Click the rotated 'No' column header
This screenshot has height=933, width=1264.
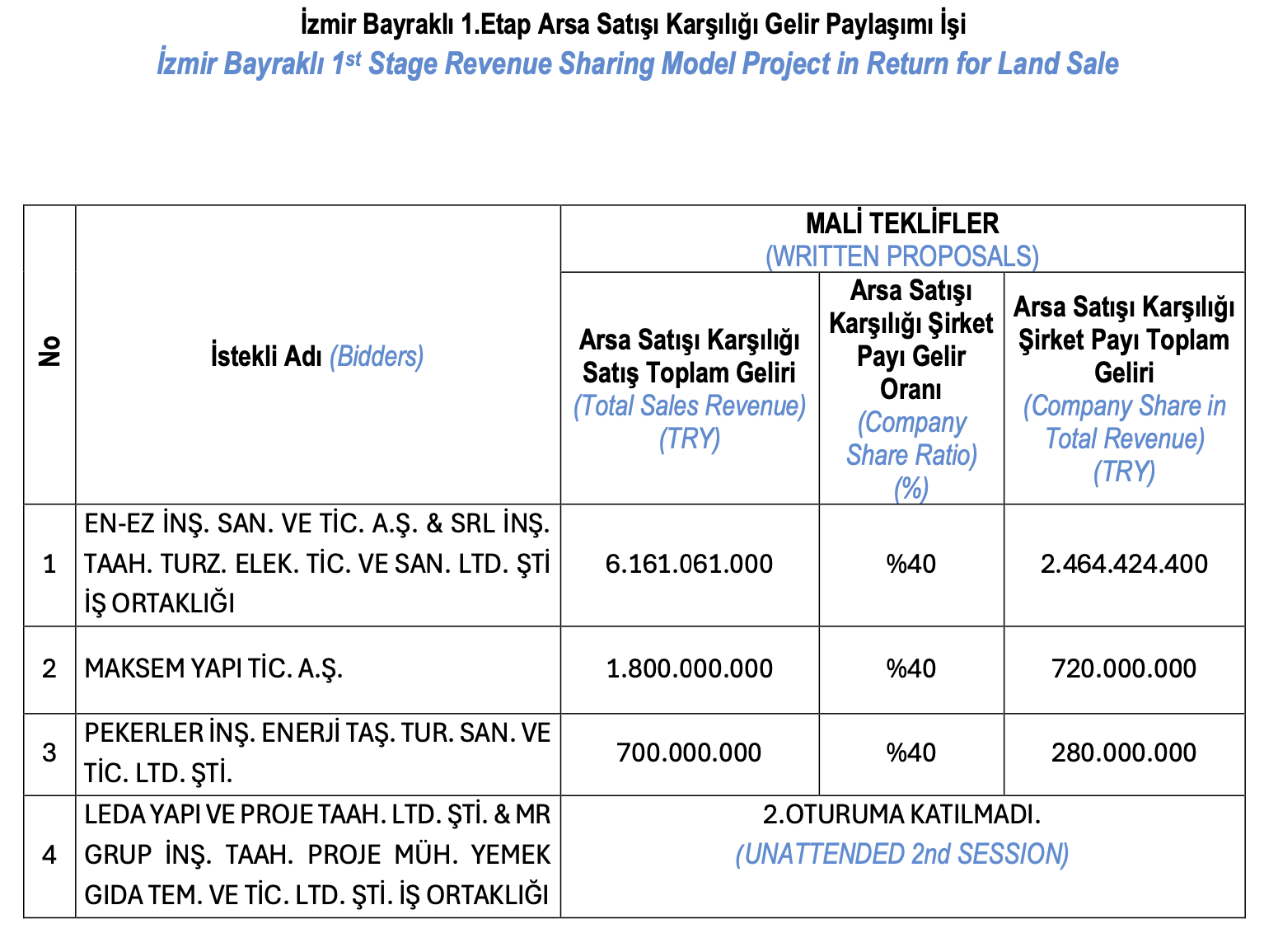coord(50,352)
